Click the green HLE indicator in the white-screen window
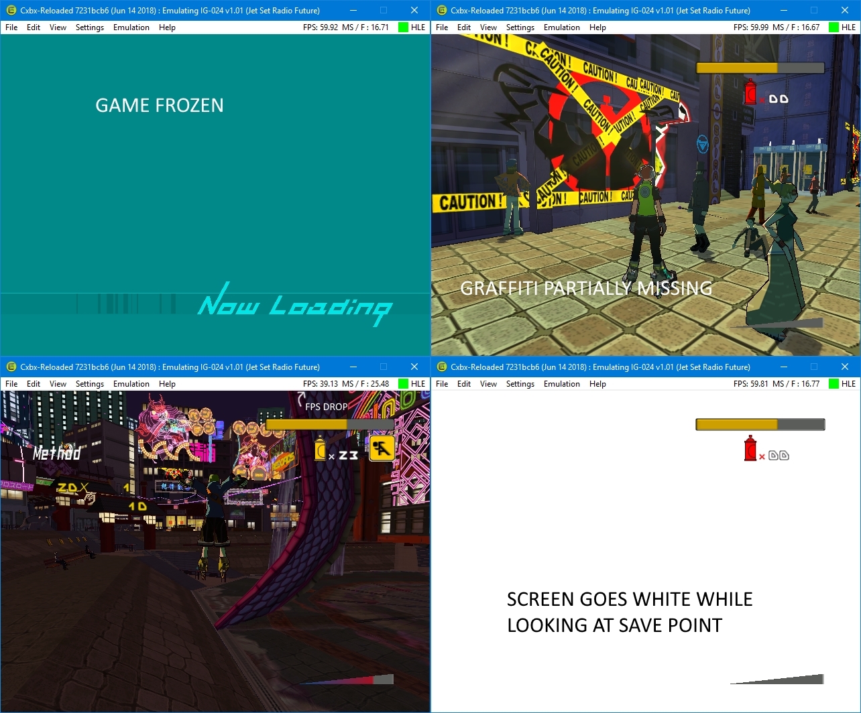The height and width of the screenshot is (713, 861). tap(834, 384)
